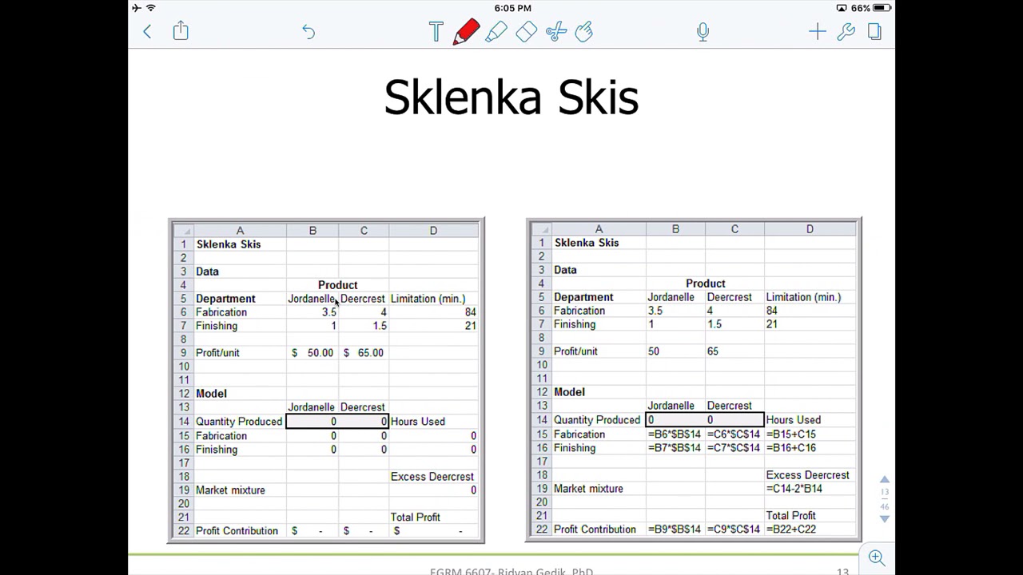Click left sheet Model heading
The height and width of the screenshot is (575, 1023).
tap(211, 394)
